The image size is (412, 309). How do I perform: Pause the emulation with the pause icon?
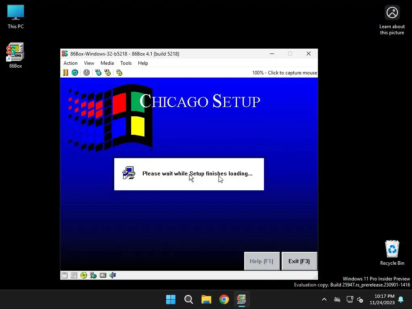coord(66,72)
